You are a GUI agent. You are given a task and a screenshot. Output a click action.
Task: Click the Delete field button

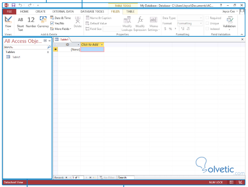(77, 22)
